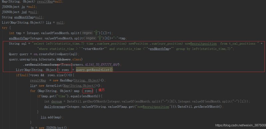The image size is (266, 129).
Task: Click 't_cal_positions' in the SQL string
Action: (242, 44)
